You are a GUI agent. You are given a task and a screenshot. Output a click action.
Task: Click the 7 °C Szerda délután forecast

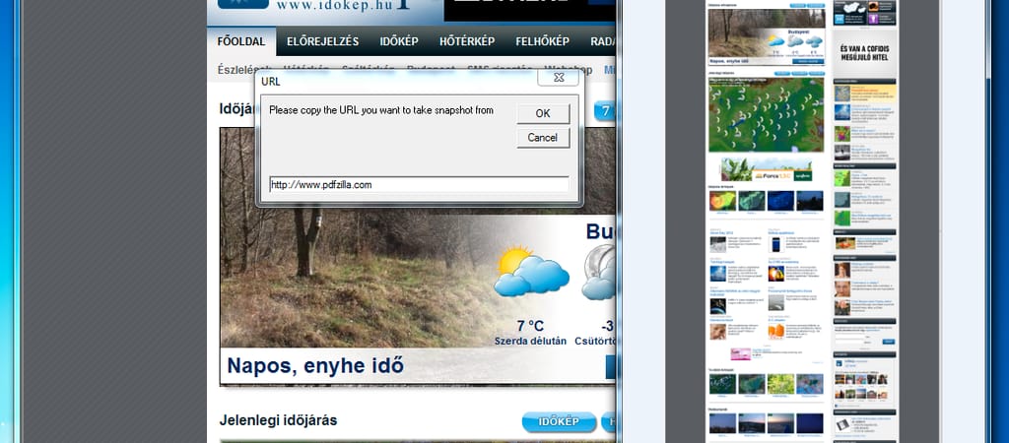530,333
